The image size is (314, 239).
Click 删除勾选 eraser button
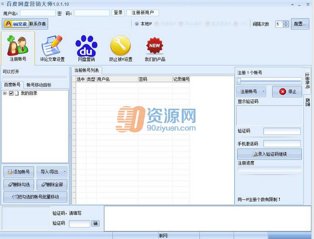(x=19, y=185)
